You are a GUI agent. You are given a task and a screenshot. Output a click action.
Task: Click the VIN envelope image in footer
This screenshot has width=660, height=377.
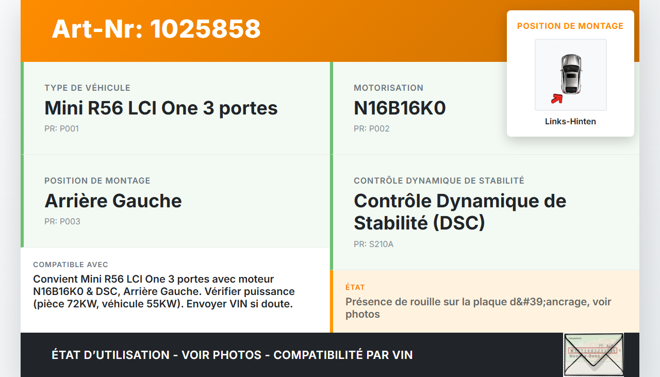click(x=593, y=354)
